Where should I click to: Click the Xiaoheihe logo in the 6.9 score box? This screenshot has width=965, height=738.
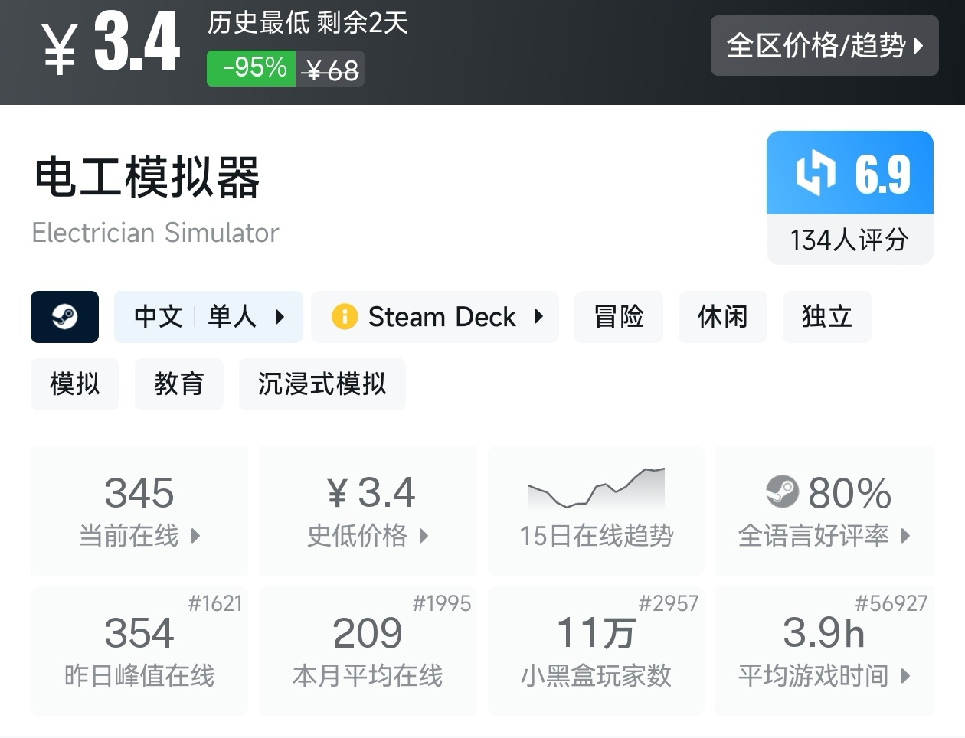pyautogui.click(x=815, y=173)
